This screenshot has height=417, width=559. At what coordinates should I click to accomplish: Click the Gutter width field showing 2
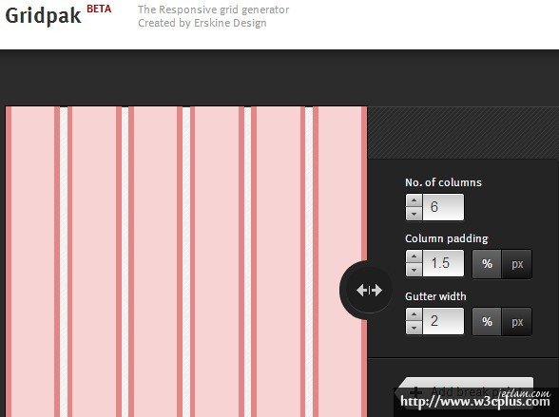(443, 321)
